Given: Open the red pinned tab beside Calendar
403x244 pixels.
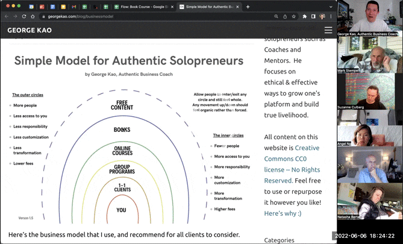Looking at the screenshot, I should [x=42, y=7].
